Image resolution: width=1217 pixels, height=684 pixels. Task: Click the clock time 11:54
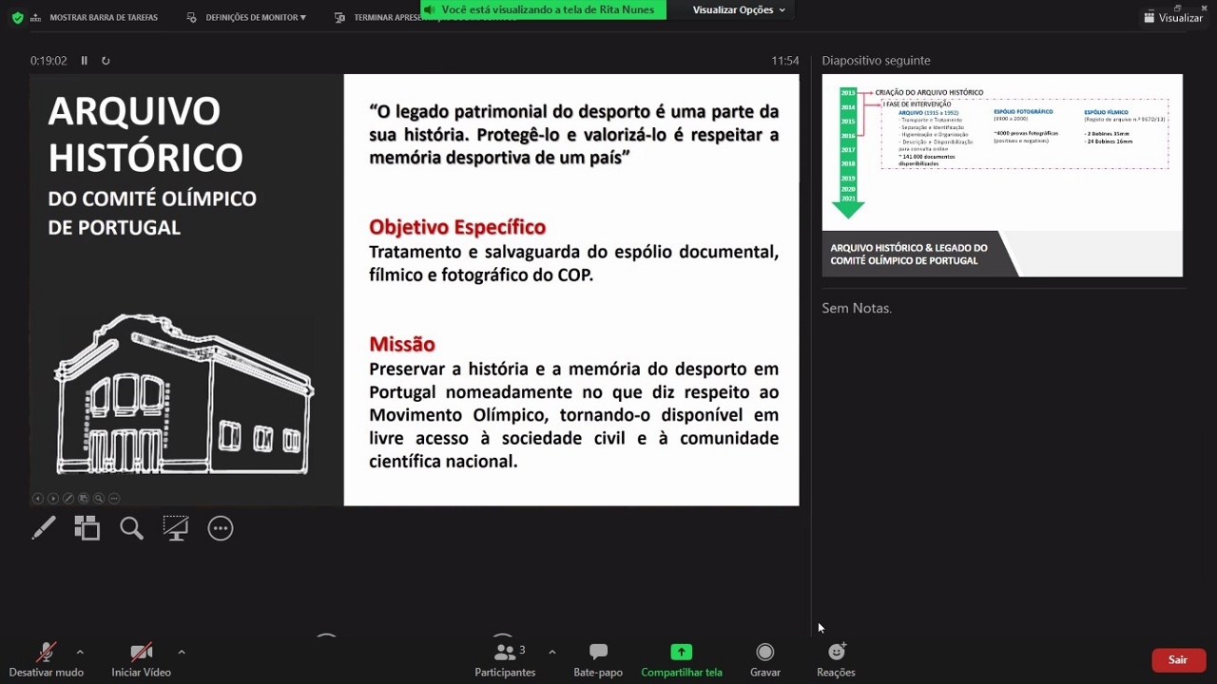point(785,61)
